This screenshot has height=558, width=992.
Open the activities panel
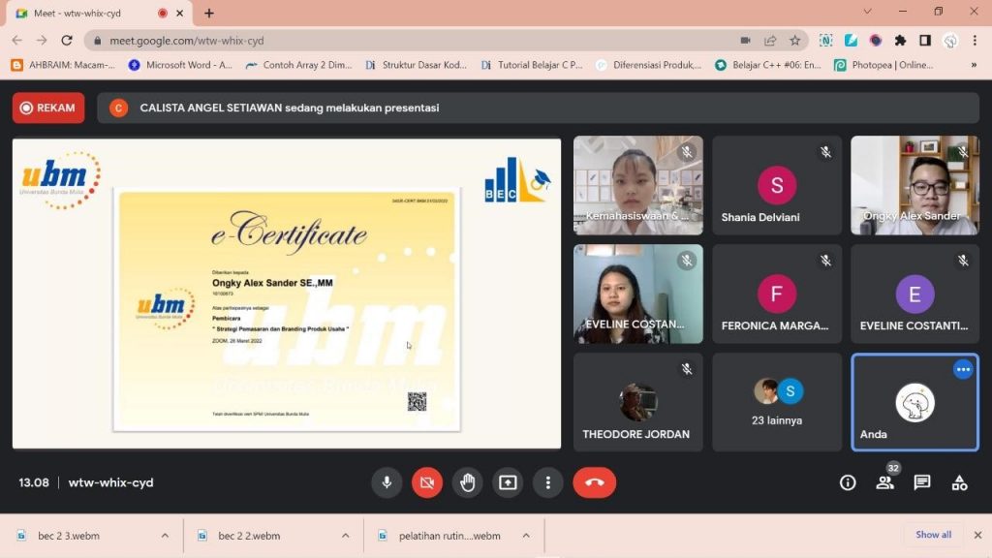(959, 482)
